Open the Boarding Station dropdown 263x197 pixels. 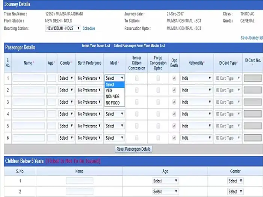pyautogui.click(x=63, y=28)
